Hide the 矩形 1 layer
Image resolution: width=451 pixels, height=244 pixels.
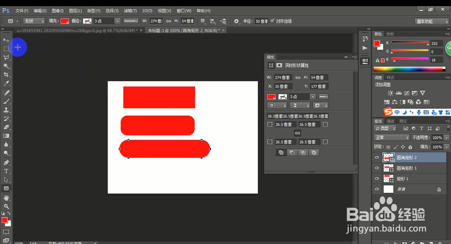coord(377,179)
